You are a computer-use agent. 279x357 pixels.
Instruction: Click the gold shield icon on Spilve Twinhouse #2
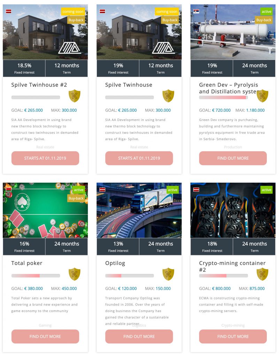pyautogui.click(x=74, y=96)
